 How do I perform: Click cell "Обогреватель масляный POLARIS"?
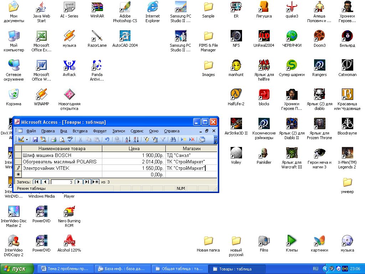[62, 162]
